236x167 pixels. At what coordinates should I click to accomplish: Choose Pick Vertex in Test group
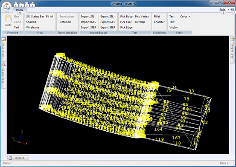coord(142,16)
